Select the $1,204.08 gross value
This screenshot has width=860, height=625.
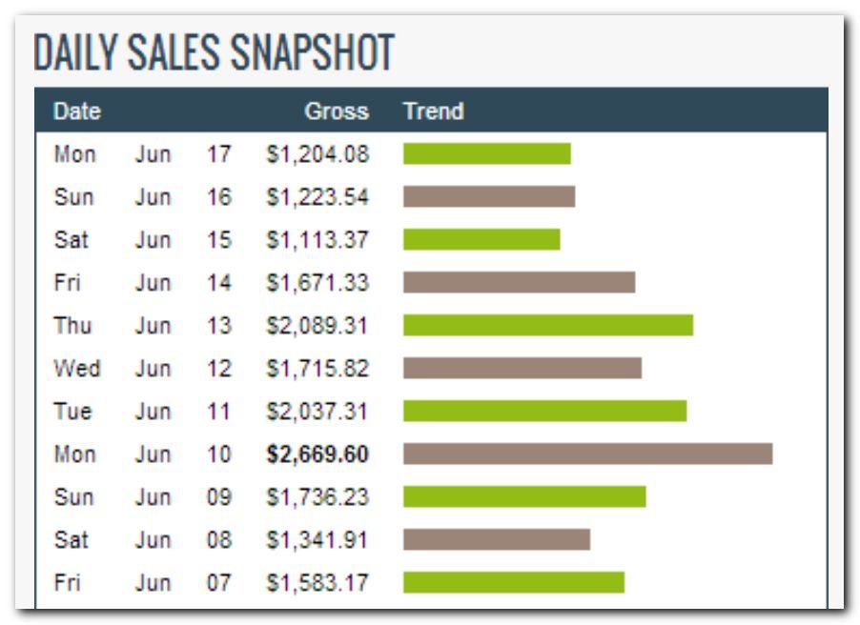pos(317,154)
